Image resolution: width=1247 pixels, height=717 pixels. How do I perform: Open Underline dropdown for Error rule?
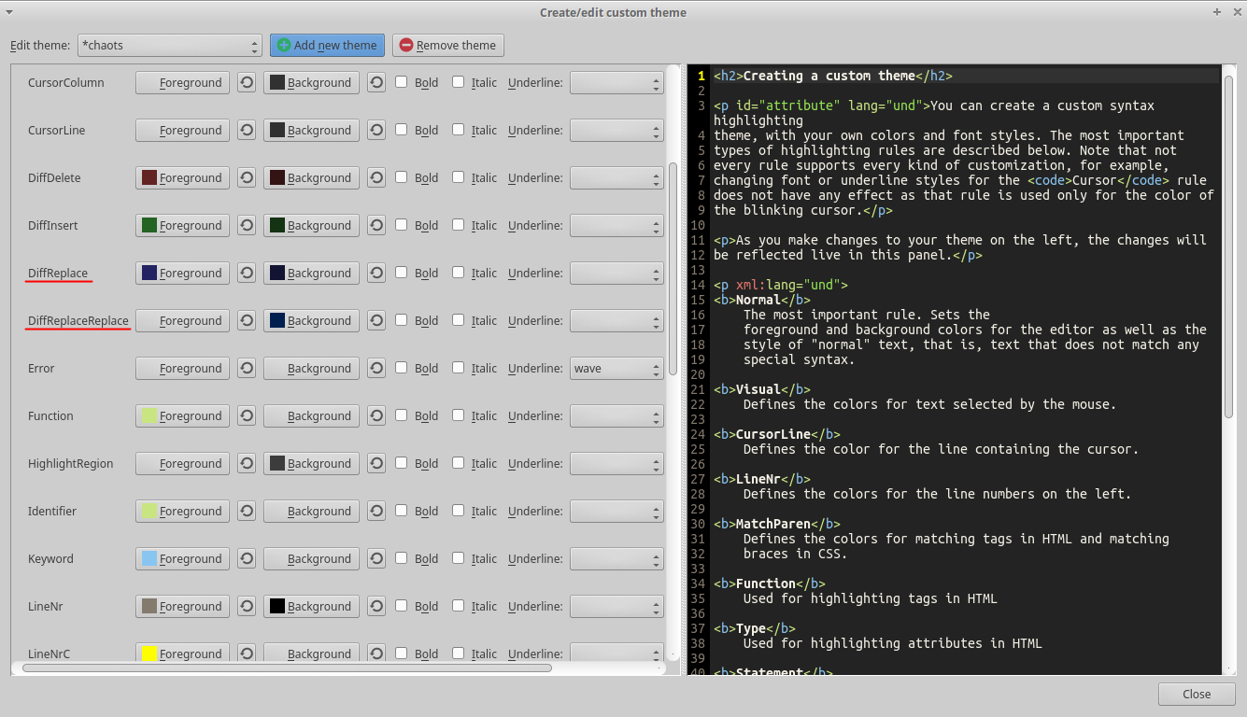[616, 368]
